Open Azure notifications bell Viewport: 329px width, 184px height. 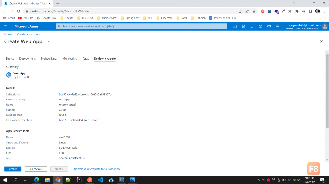[252, 26]
